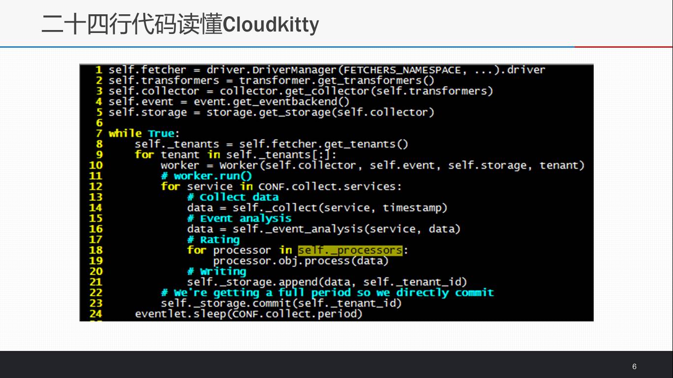The image size is (673, 378).
Task: Click line 9 "for tenant in self._tenants[:]:"
Action: point(236,155)
